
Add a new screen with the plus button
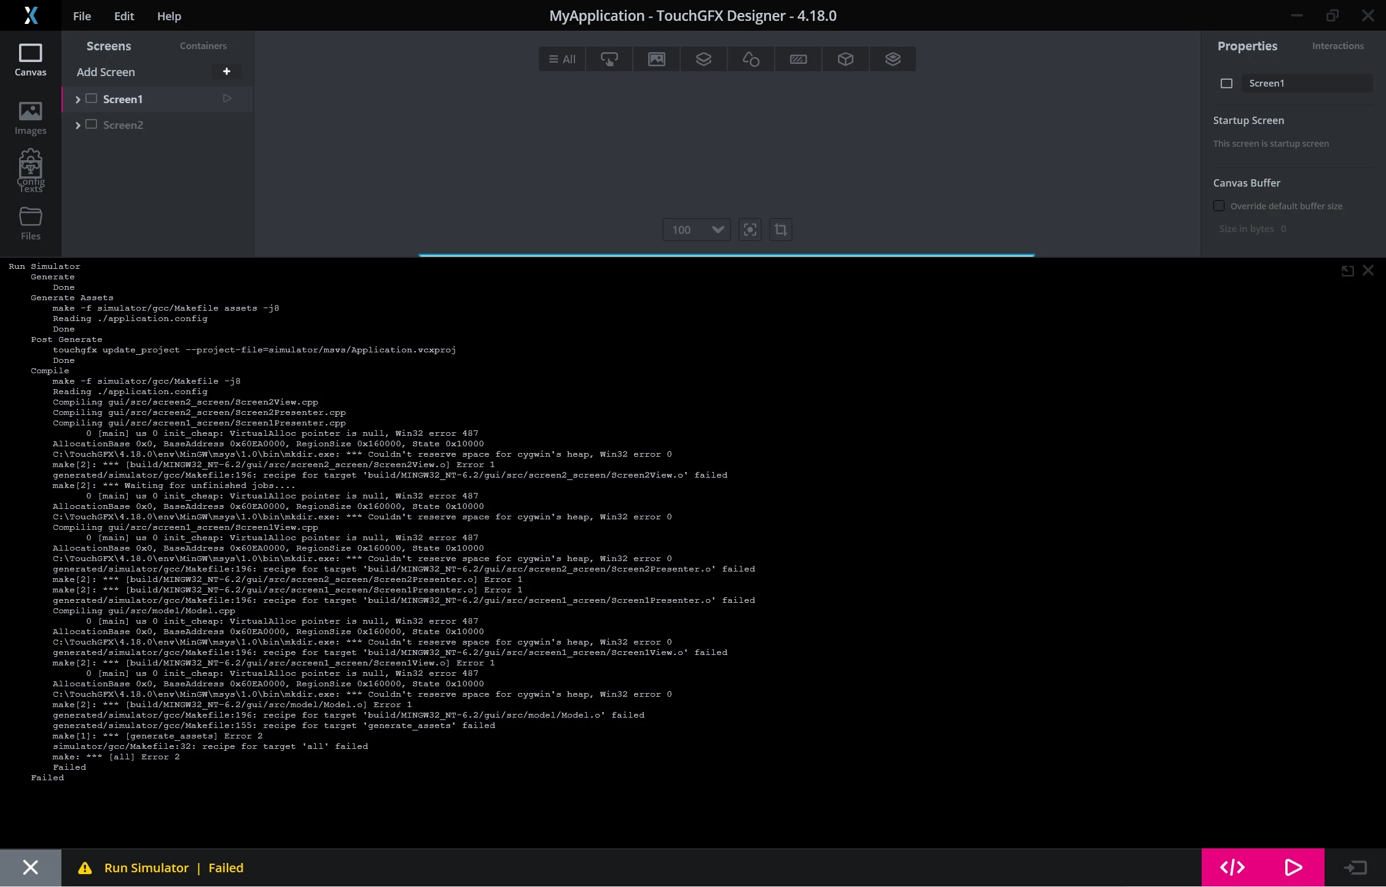pos(226,72)
